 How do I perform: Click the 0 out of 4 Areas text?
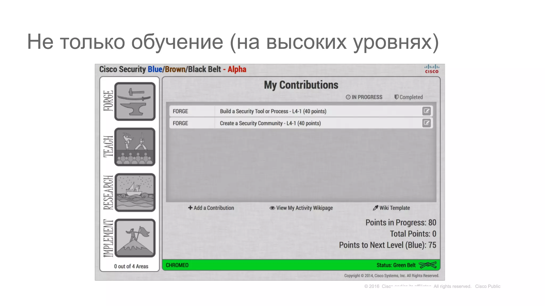pyautogui.click(x=131, y=266)
